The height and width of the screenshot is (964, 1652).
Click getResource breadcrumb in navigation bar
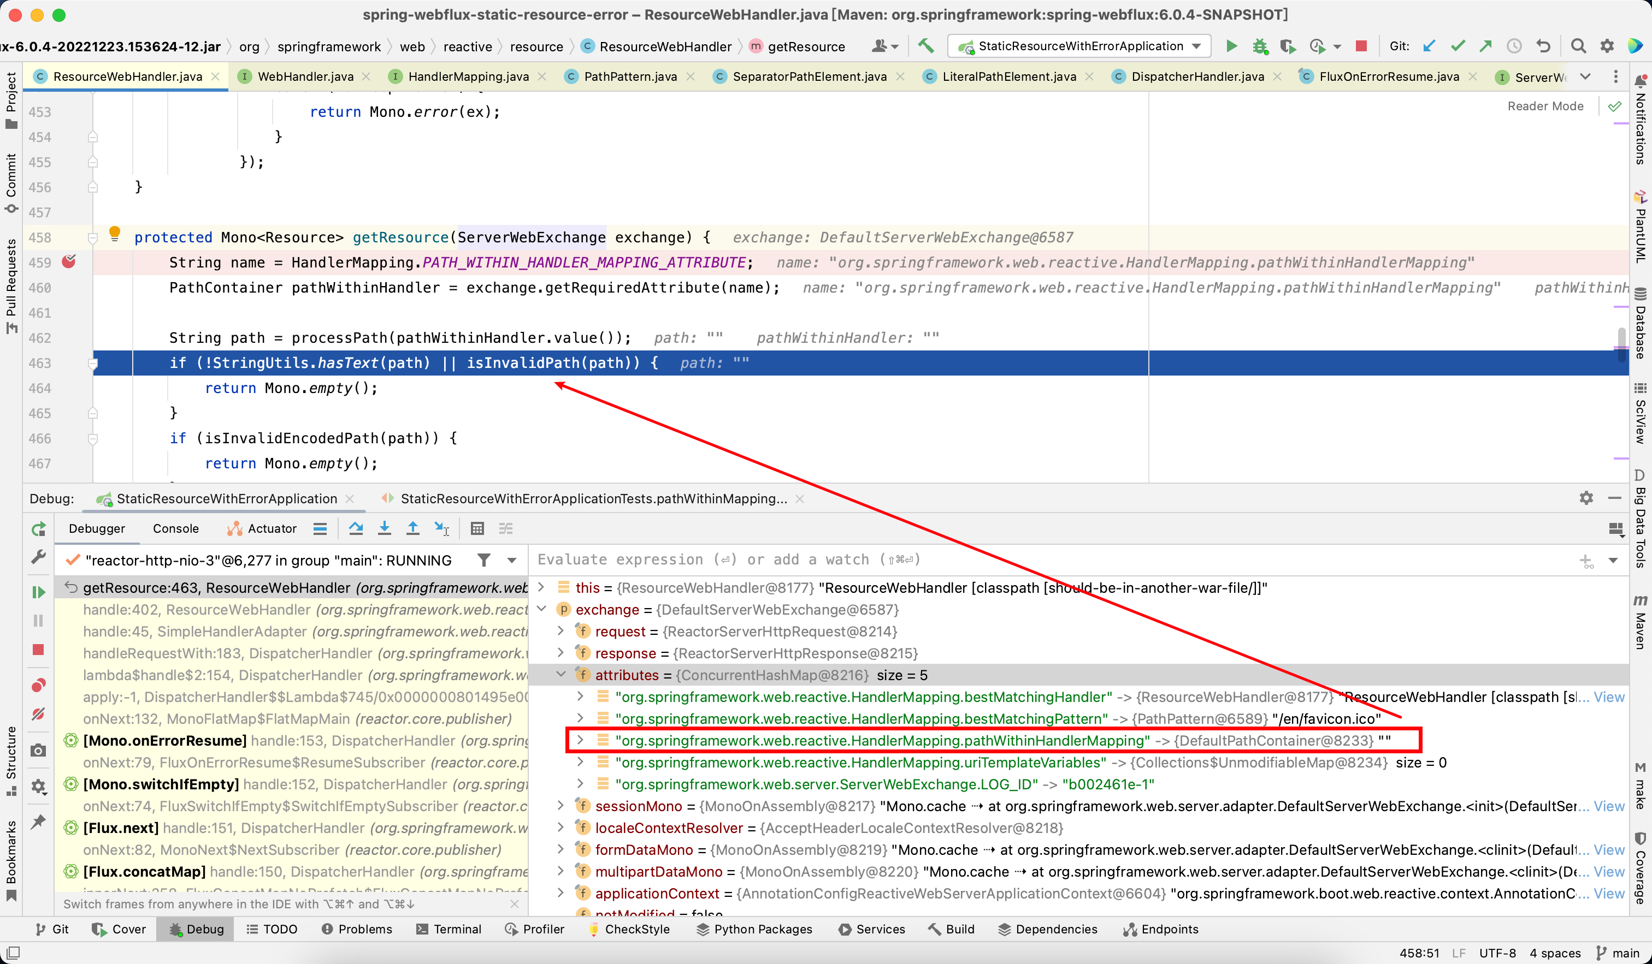(806, 46)
